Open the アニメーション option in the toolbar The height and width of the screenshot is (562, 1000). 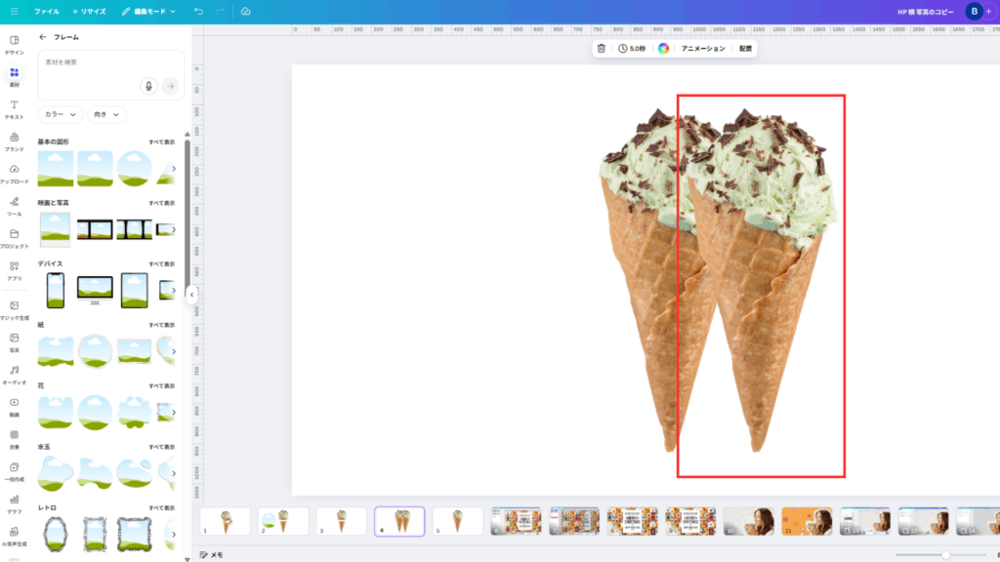click(x=703, y=48)
